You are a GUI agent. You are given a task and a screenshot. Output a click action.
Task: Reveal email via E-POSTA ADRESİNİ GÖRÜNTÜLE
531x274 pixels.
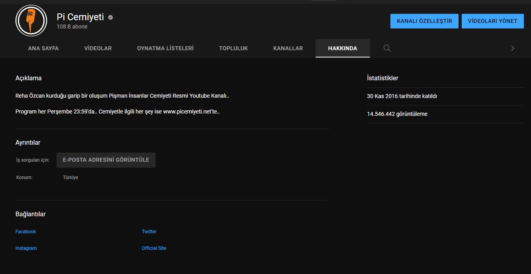tap(106, 160)
